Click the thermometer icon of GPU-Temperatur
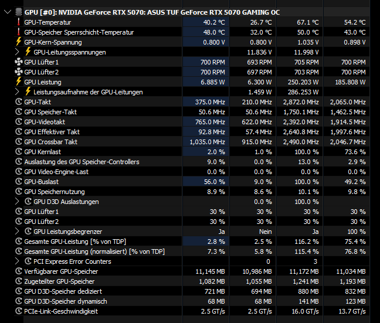This screenshot has width=380, height=323. click(19, 22)
